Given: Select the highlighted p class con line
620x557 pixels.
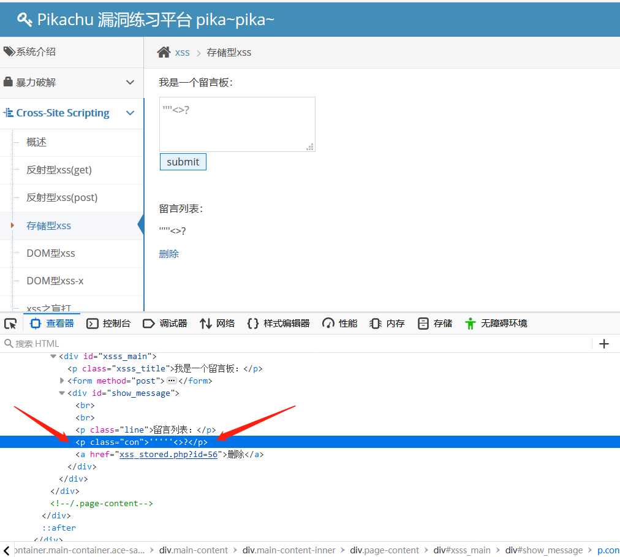Looking at the screenshot, I should pyautogui.click(x=310, y=442).
